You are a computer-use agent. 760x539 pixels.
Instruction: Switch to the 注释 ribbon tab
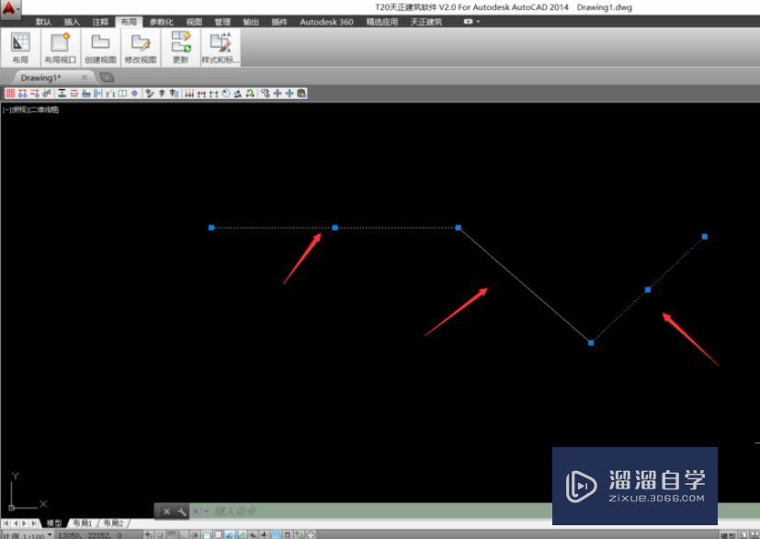coord(100,22)
